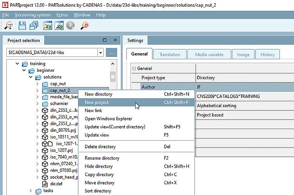Click the save all stacked disks icon
This screenshot has width=294, height=195.
tap(34, 26)
